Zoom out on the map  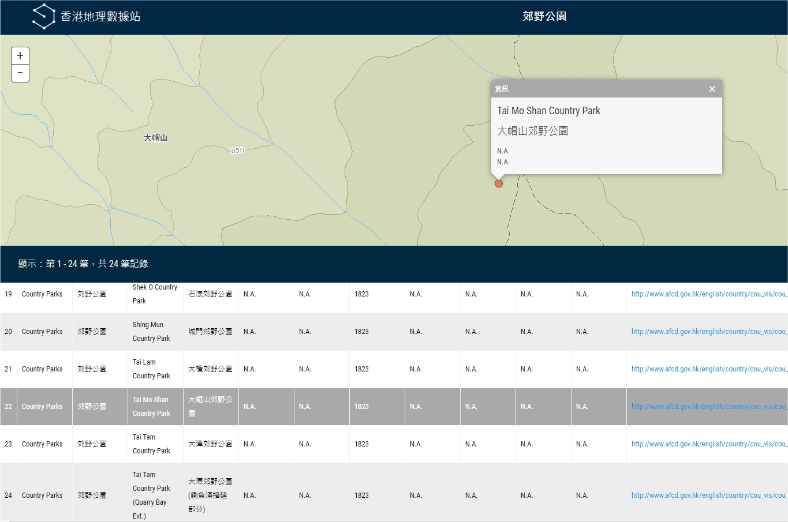point(20,73)
